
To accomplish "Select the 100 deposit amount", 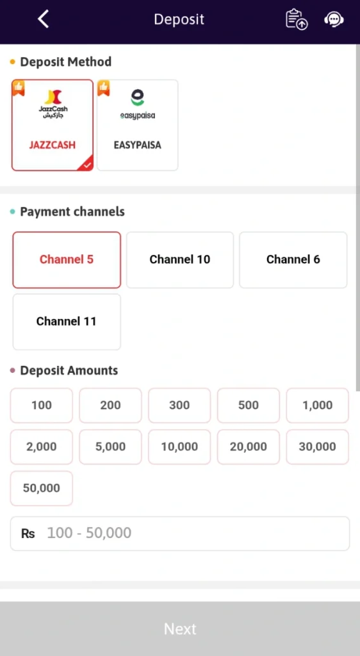I will [42, 406].
